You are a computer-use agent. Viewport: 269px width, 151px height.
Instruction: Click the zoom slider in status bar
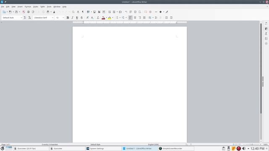click(252, 144)
